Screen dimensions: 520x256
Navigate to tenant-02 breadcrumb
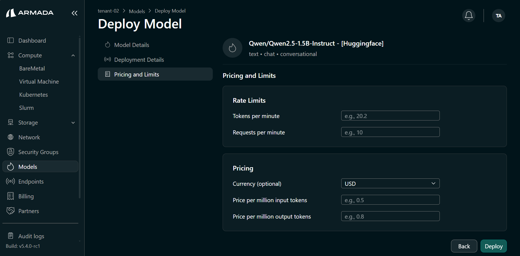coord(108,11)
